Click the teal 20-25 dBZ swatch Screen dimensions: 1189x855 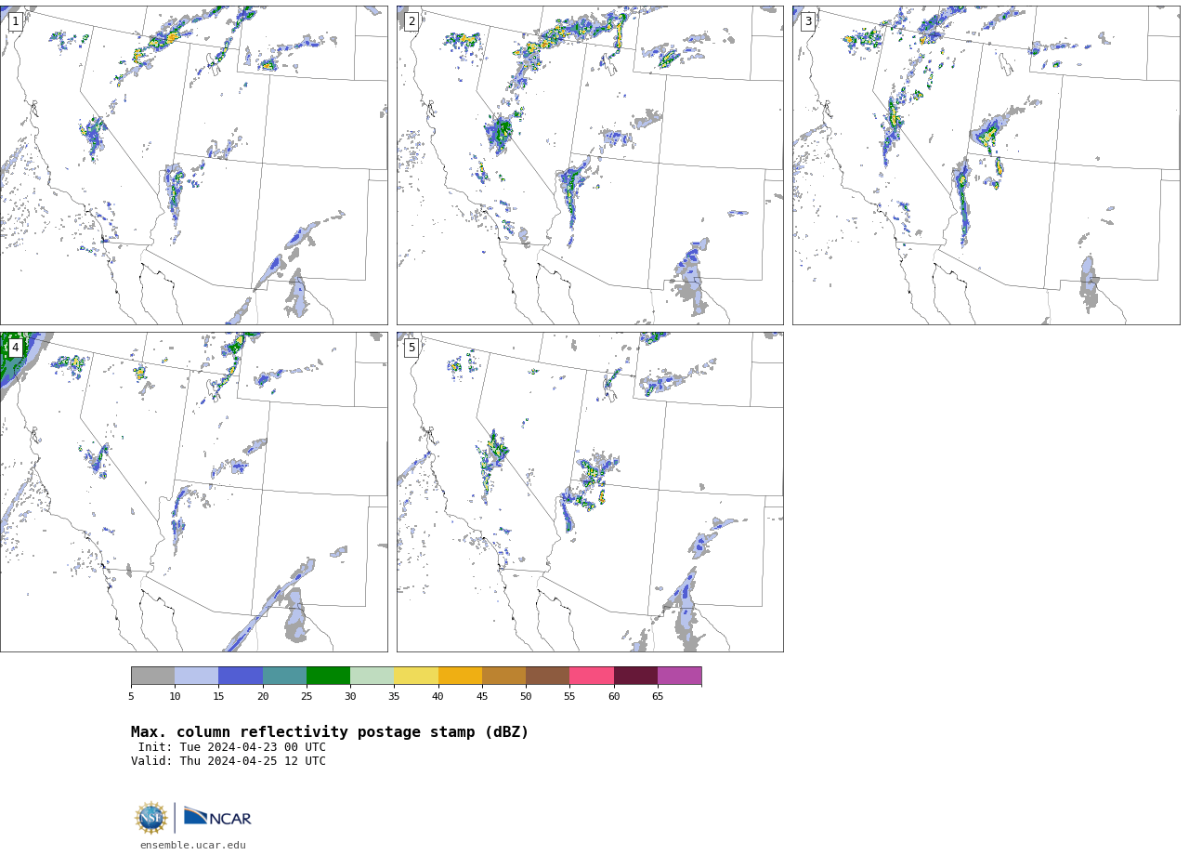coord(284,676)
